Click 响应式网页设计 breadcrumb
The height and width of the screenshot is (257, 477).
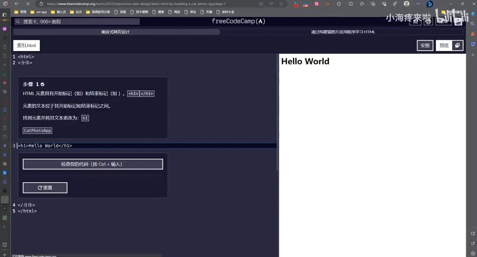click(116, 32)
